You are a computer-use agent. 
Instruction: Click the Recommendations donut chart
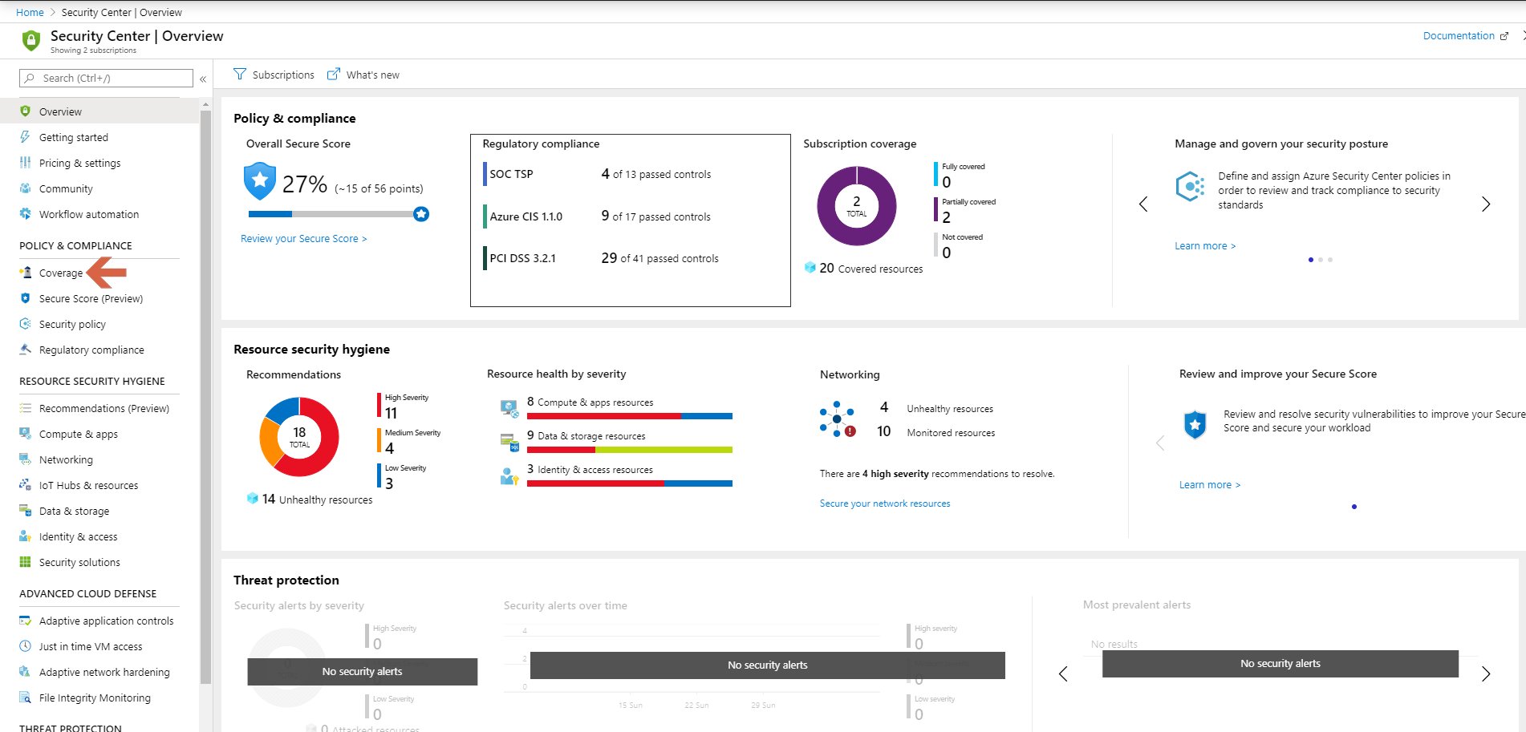pos(298,437)
